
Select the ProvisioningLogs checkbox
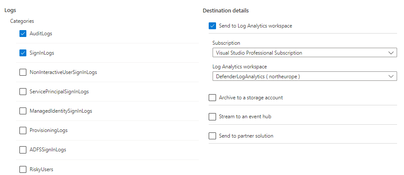click(23, 130)
